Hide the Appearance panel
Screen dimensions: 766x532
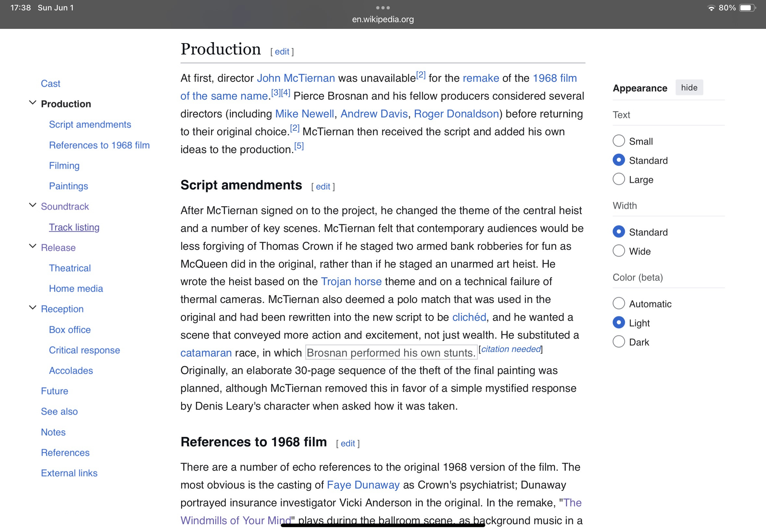689,88
